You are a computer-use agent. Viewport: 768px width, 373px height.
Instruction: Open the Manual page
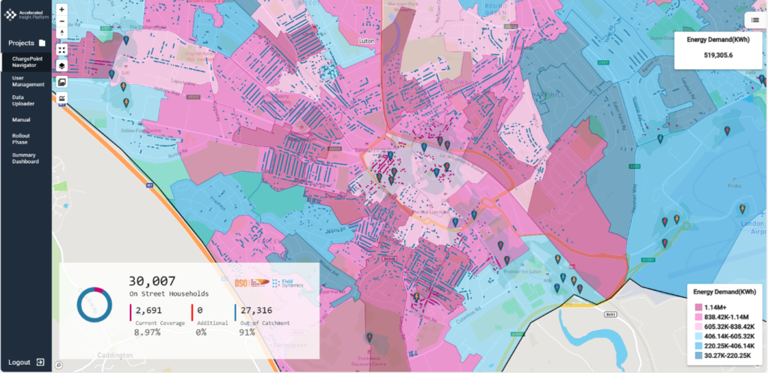[21, 119]
